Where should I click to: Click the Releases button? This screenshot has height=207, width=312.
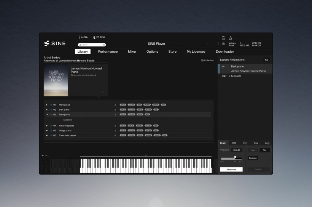231,169
